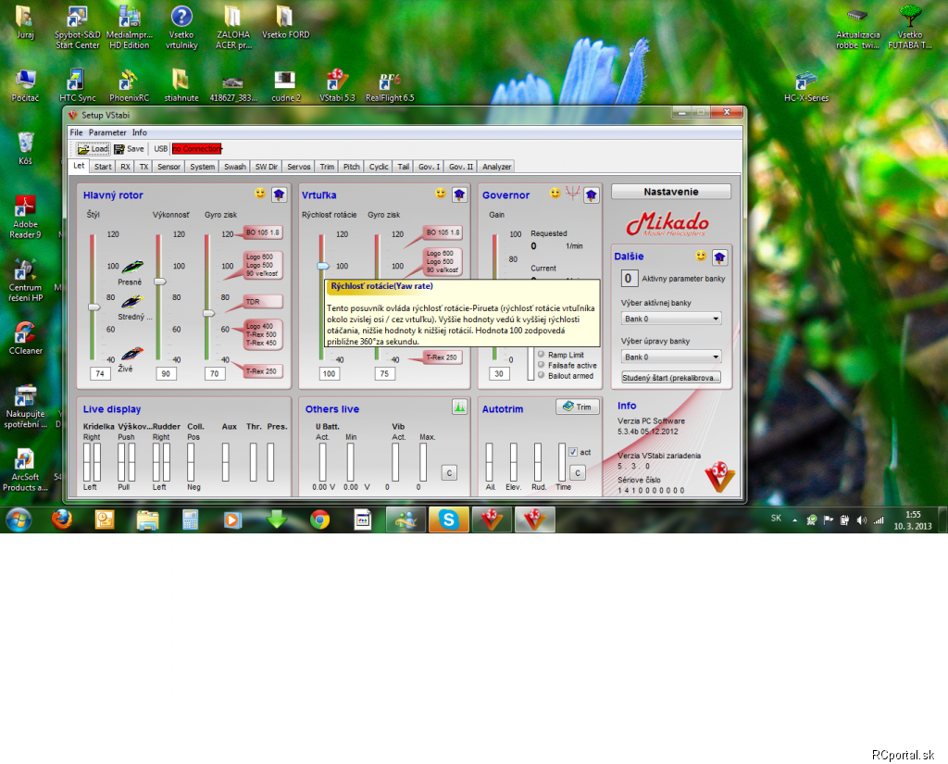The width and height of the screenshot is (948, 764).
Task: Switch to the Start tab
Action: tap(103, 167)
